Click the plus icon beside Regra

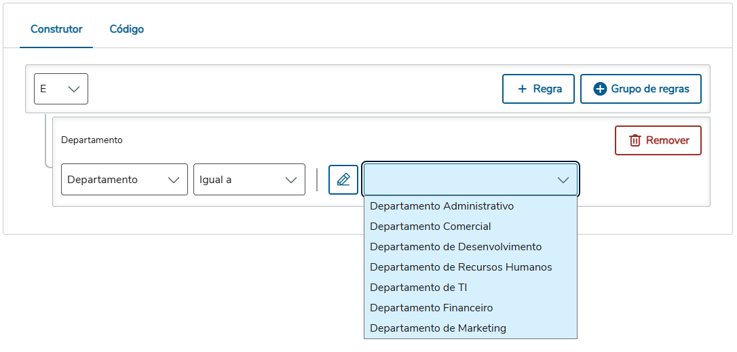point(522,89)
